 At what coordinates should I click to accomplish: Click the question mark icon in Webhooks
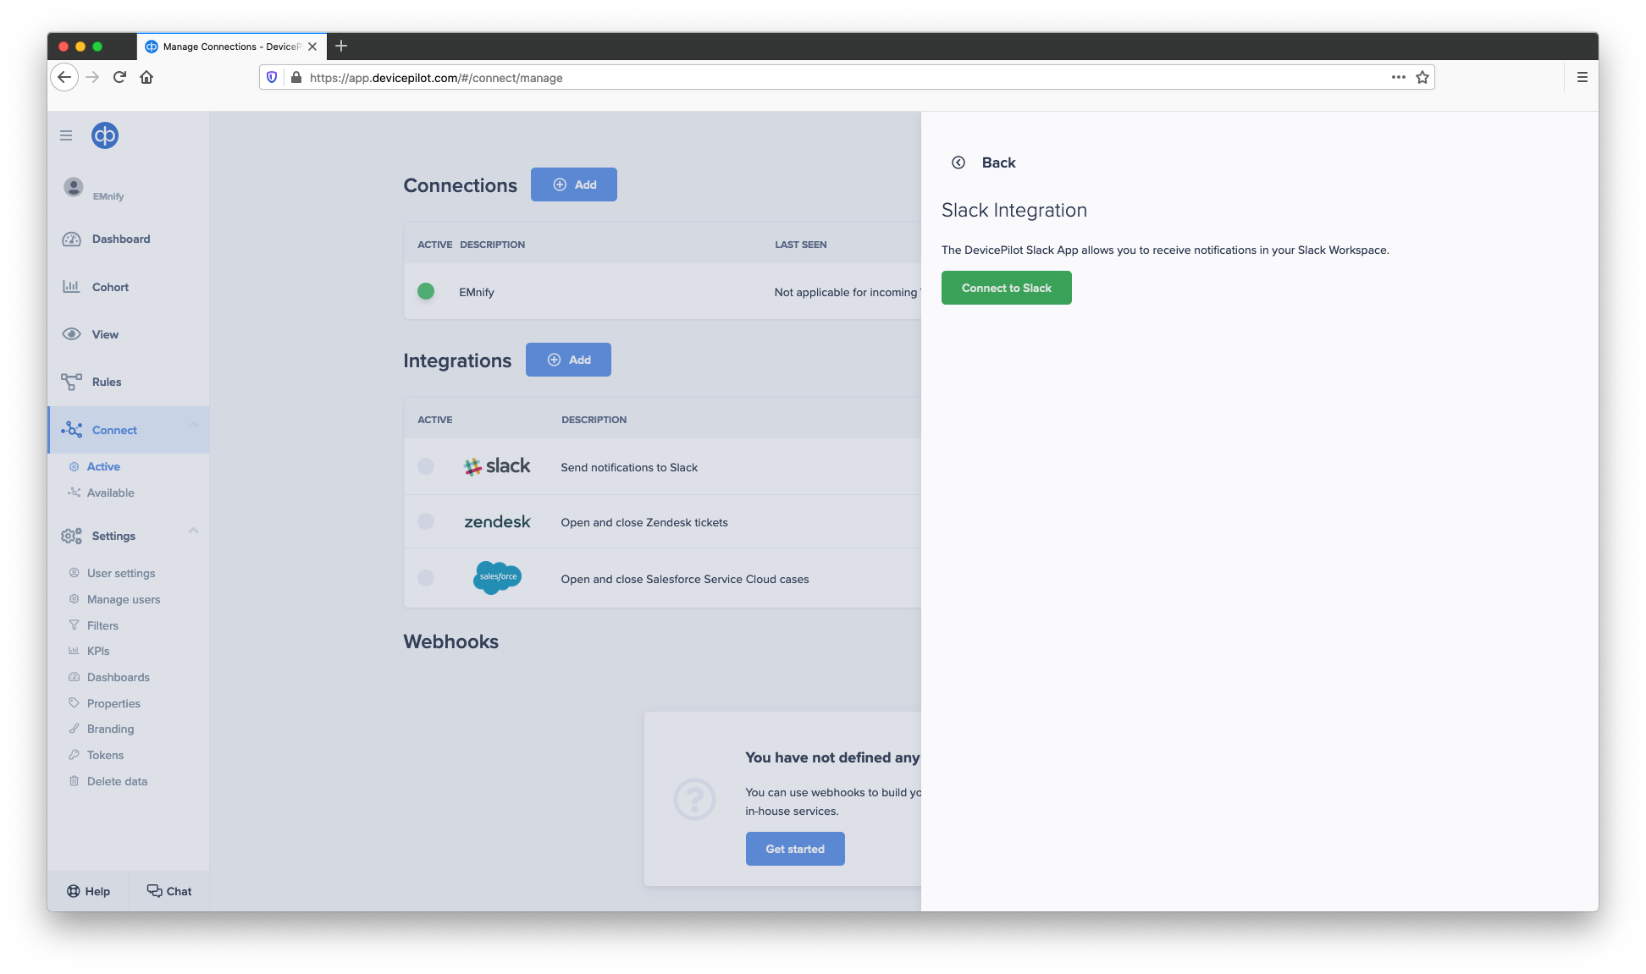[694, 799]
